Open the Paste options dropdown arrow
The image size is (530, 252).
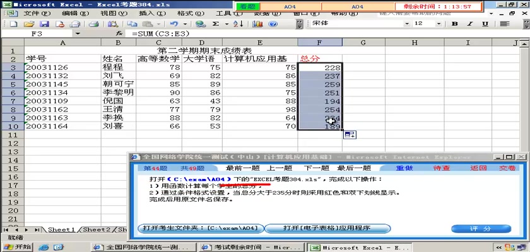point(158,24)
